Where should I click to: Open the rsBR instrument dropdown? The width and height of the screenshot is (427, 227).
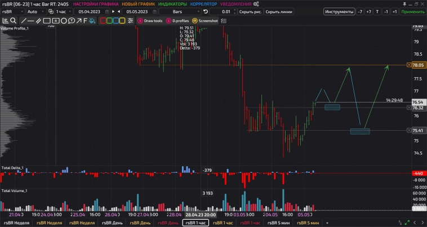click(13, 12)
